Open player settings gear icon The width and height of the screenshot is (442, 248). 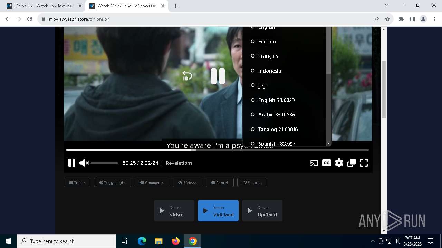339,163
